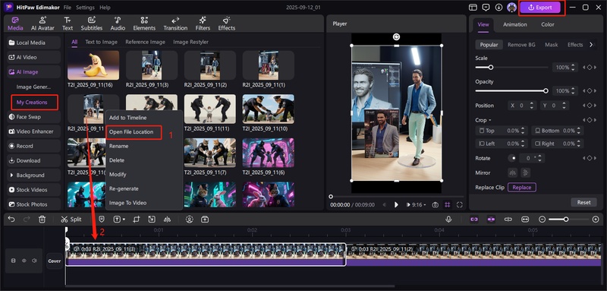
Task: Open the Subtitles panel
Action: [92, 24]
